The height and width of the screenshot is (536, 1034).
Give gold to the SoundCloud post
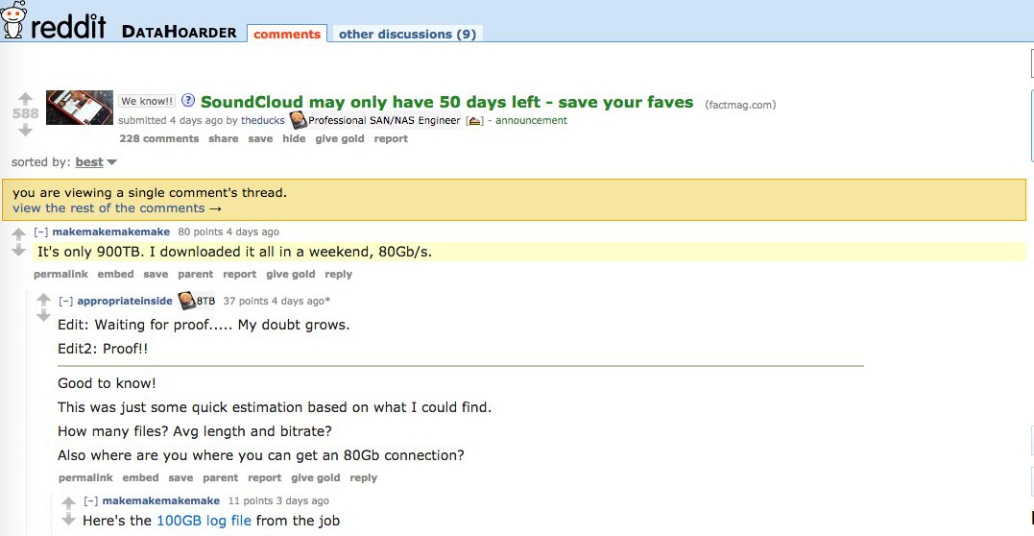[340, 138]
